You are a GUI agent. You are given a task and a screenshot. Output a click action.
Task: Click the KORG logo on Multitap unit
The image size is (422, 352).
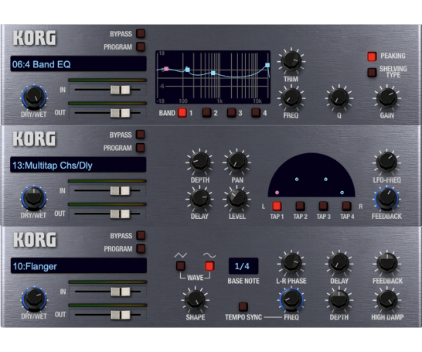[x=35, y=138]
